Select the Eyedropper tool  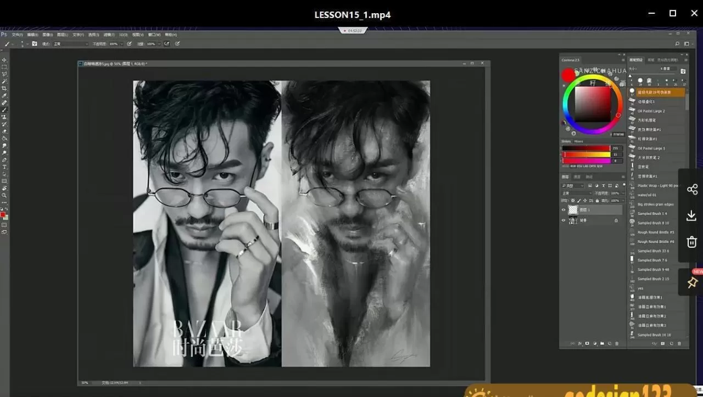[4, 95]
